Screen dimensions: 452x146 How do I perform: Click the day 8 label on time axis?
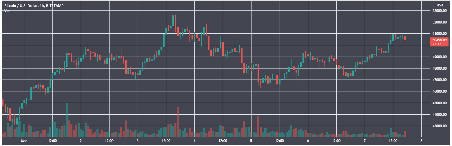421,141
